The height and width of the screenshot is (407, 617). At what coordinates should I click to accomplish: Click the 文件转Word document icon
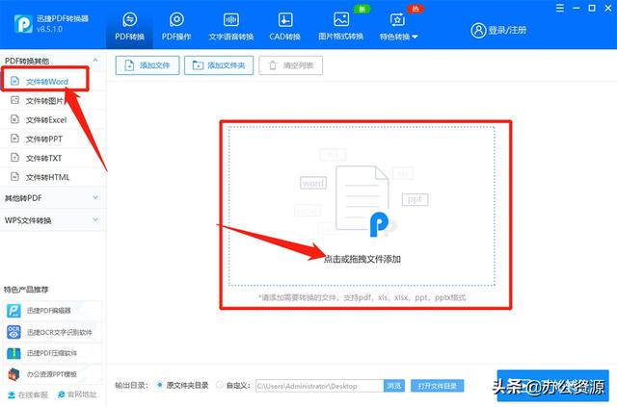(14, 81)
